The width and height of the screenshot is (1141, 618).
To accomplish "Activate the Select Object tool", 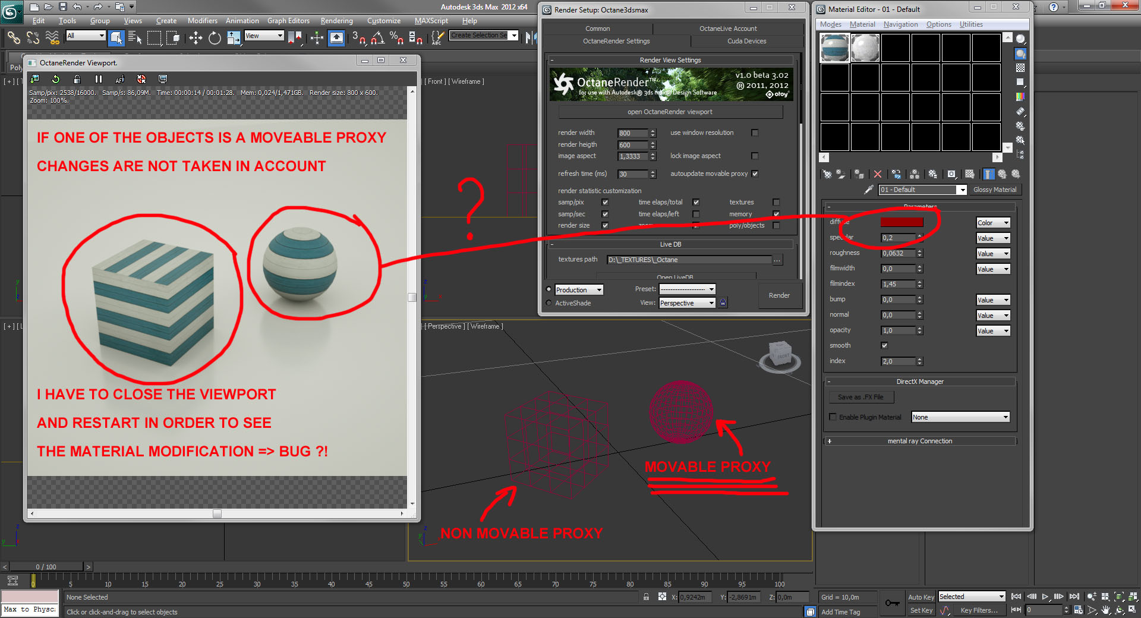I will 116,38.
